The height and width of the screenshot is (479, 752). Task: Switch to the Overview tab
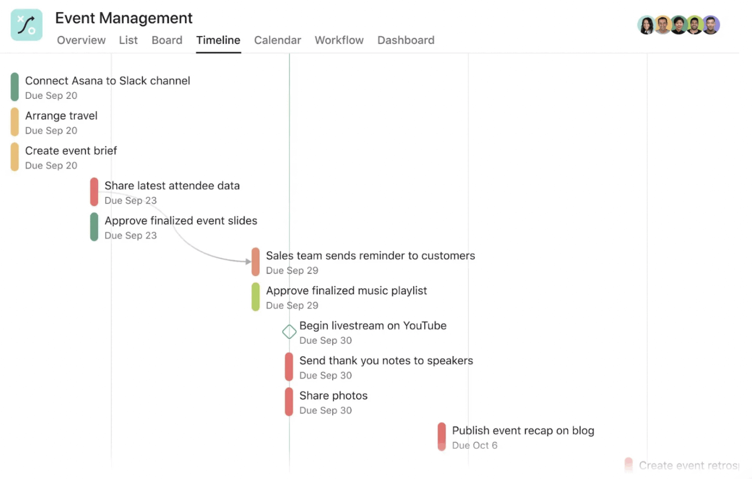tap(81, 40)
